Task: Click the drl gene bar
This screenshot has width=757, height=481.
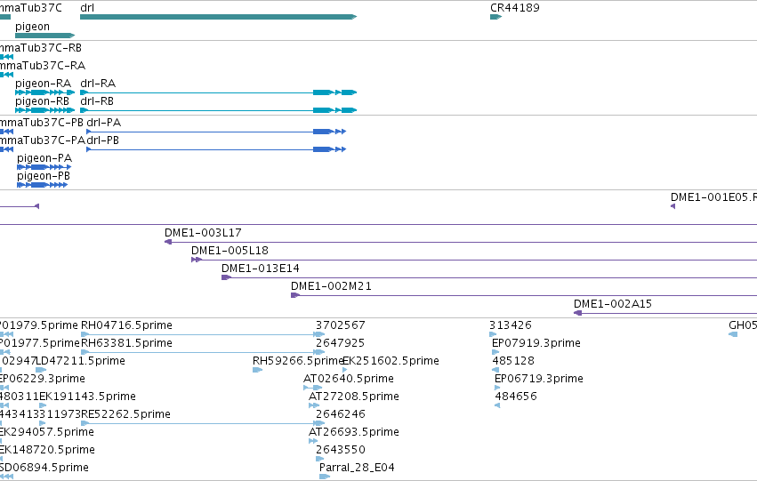Action: [x=218, y=17]
